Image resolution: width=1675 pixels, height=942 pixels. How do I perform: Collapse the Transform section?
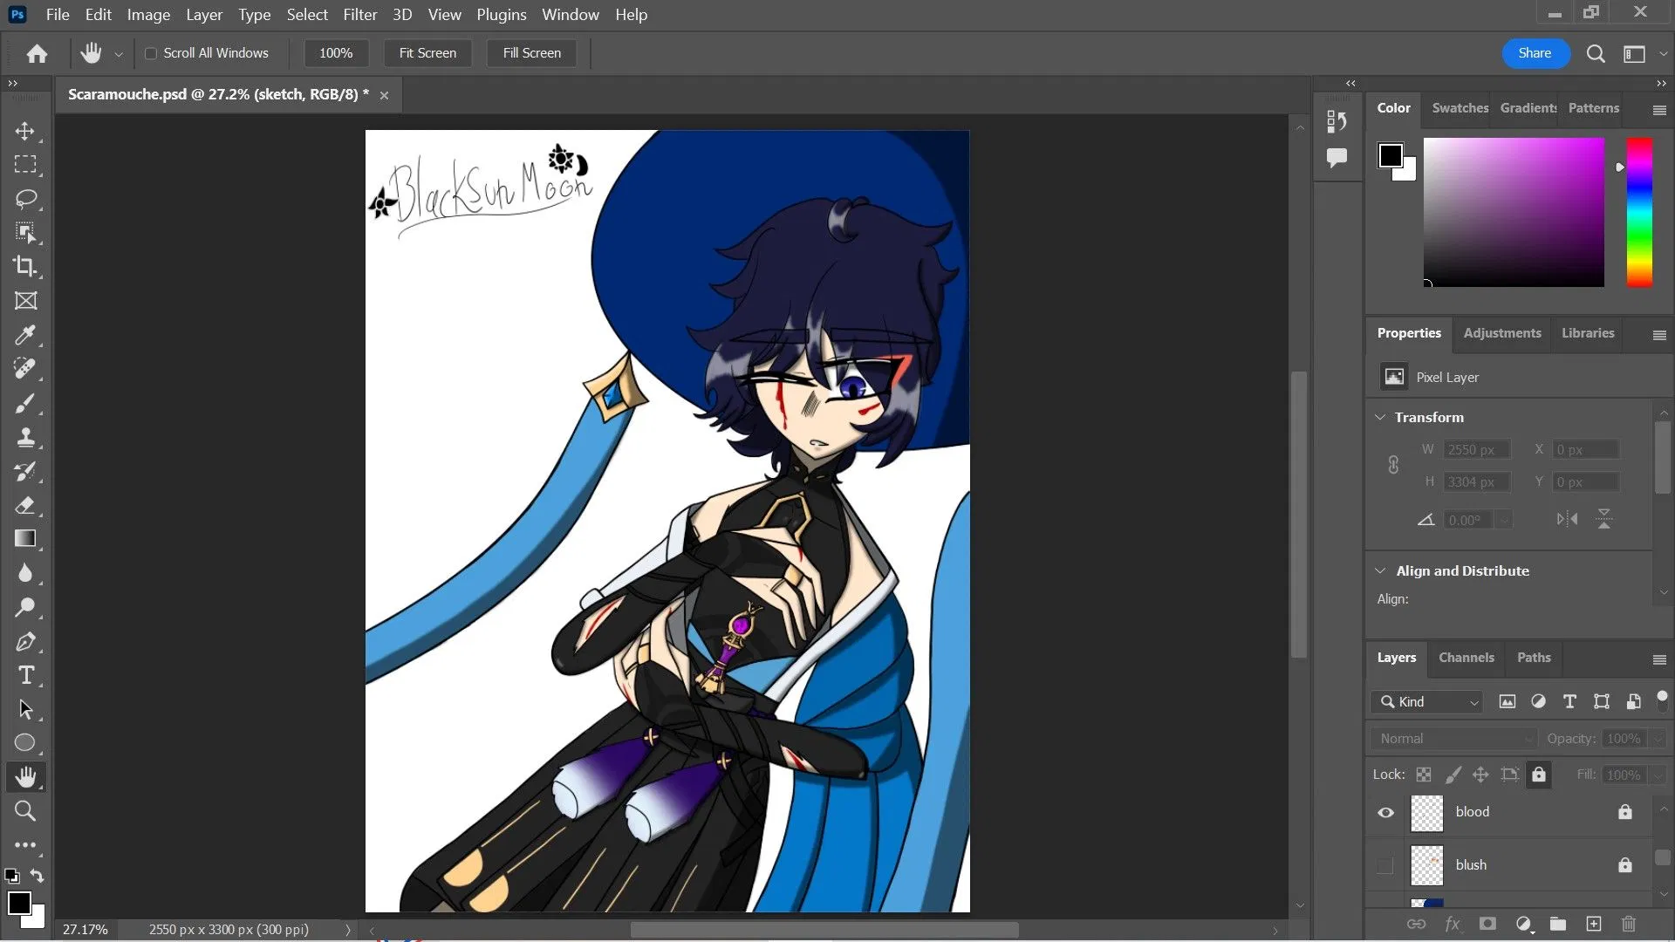pyautogui.click(x=1380, y=417)
